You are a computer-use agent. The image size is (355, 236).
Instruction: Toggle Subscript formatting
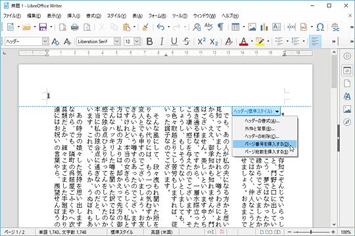(x=214, y=41)
